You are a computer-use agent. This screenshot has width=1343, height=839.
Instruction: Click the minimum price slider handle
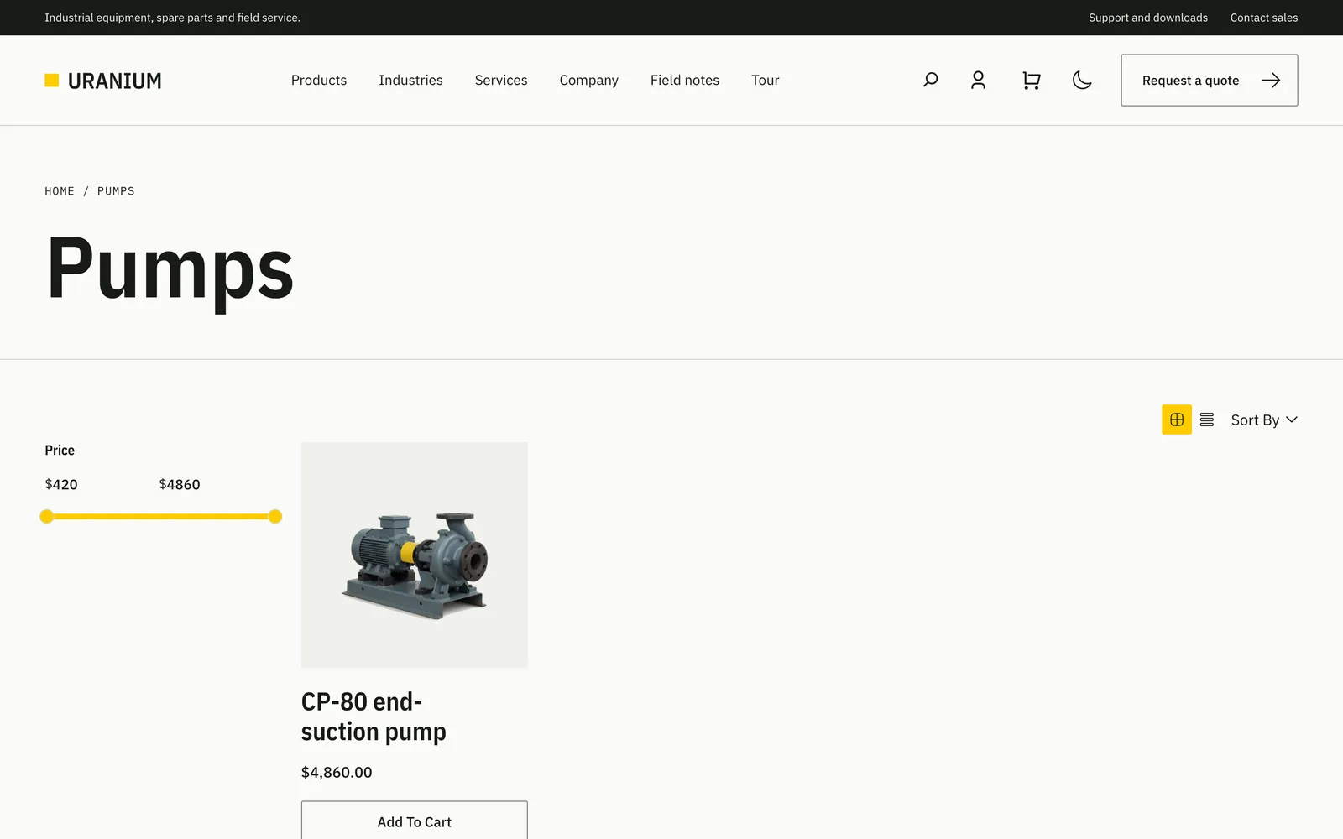tap(47, 517)
